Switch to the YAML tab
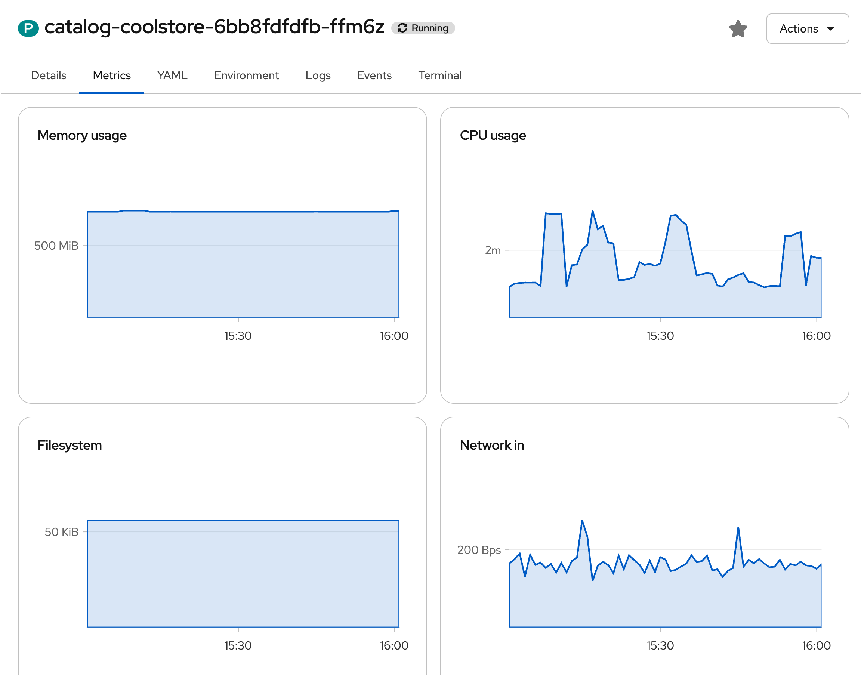 [172, 75]
